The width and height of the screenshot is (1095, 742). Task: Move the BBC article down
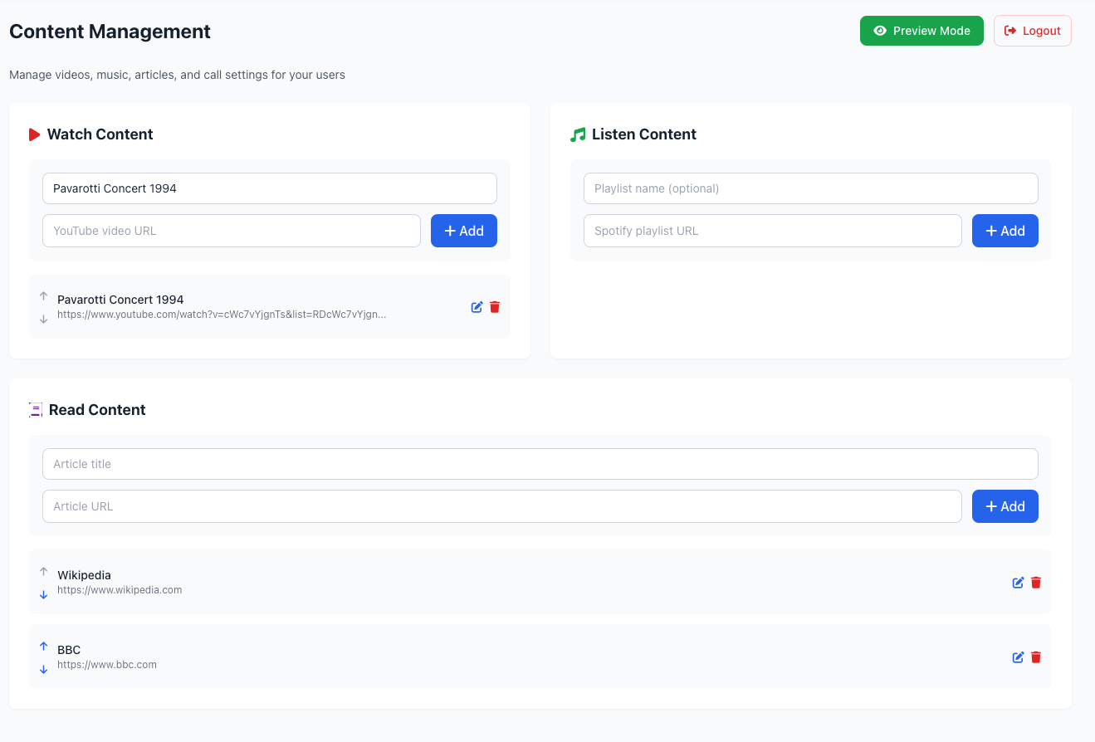click(x=44, y=669)
